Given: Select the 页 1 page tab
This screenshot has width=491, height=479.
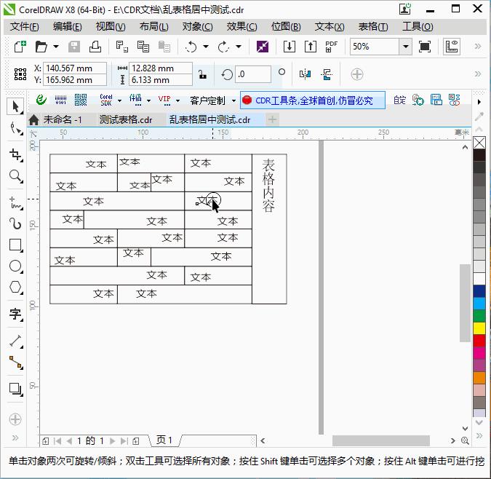Looking at the screenshot, I should 164,440.
